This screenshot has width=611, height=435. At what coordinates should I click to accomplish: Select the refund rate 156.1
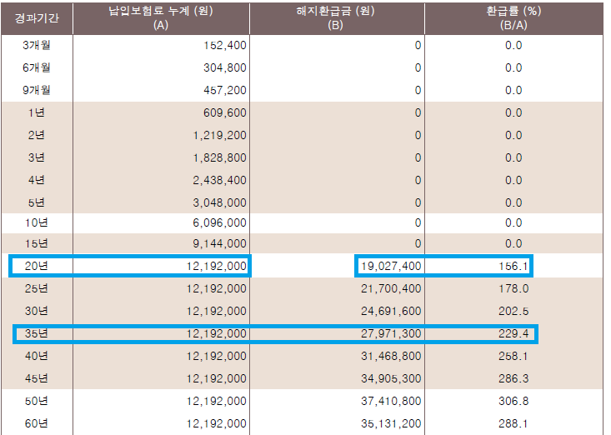(513, 267)
